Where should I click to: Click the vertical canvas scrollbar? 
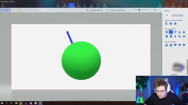162,56
